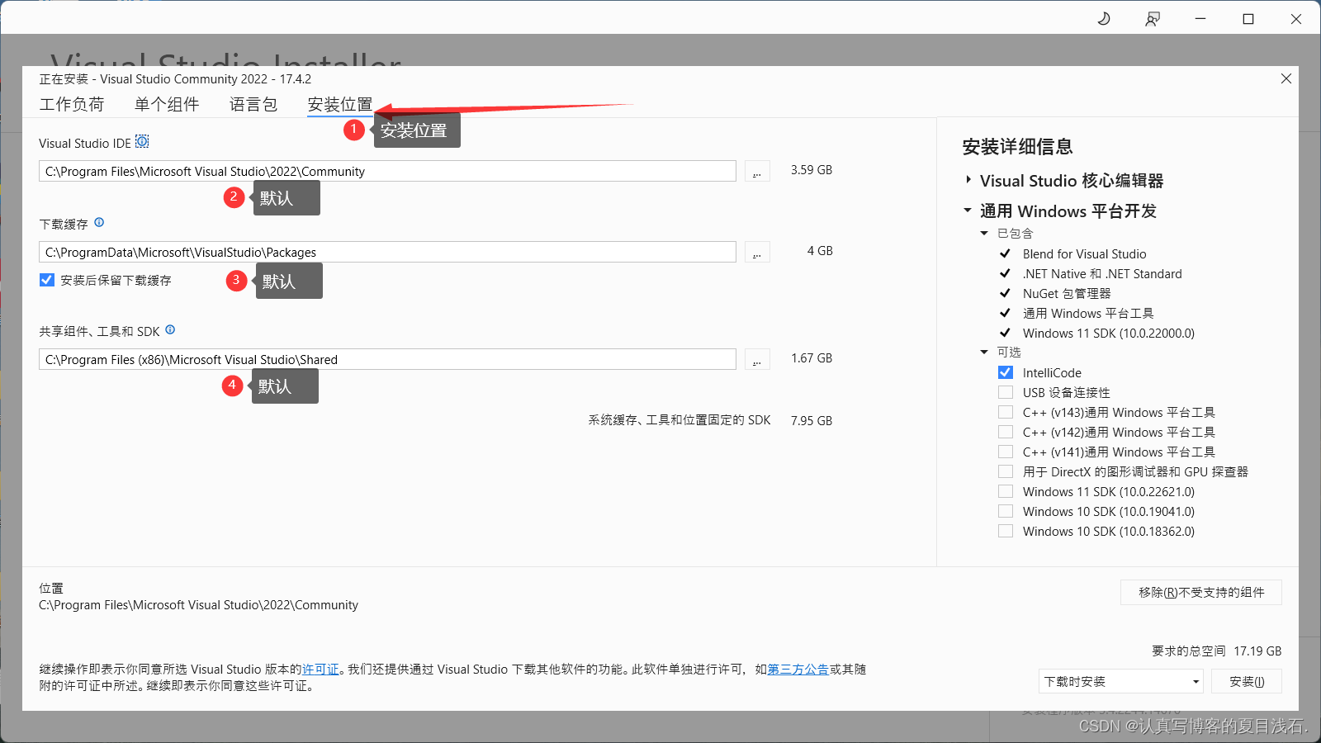Viewport: 1321px width, 743px height.
Task: Select Blend for Visual Studio item
Action: [1084, 253]
